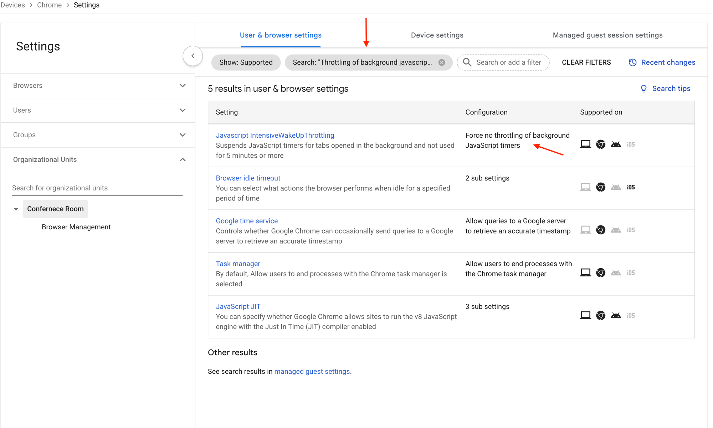Click '5 results in user & browser settings' heading
This screenshot has width=713, height=428.
point(278,88)
